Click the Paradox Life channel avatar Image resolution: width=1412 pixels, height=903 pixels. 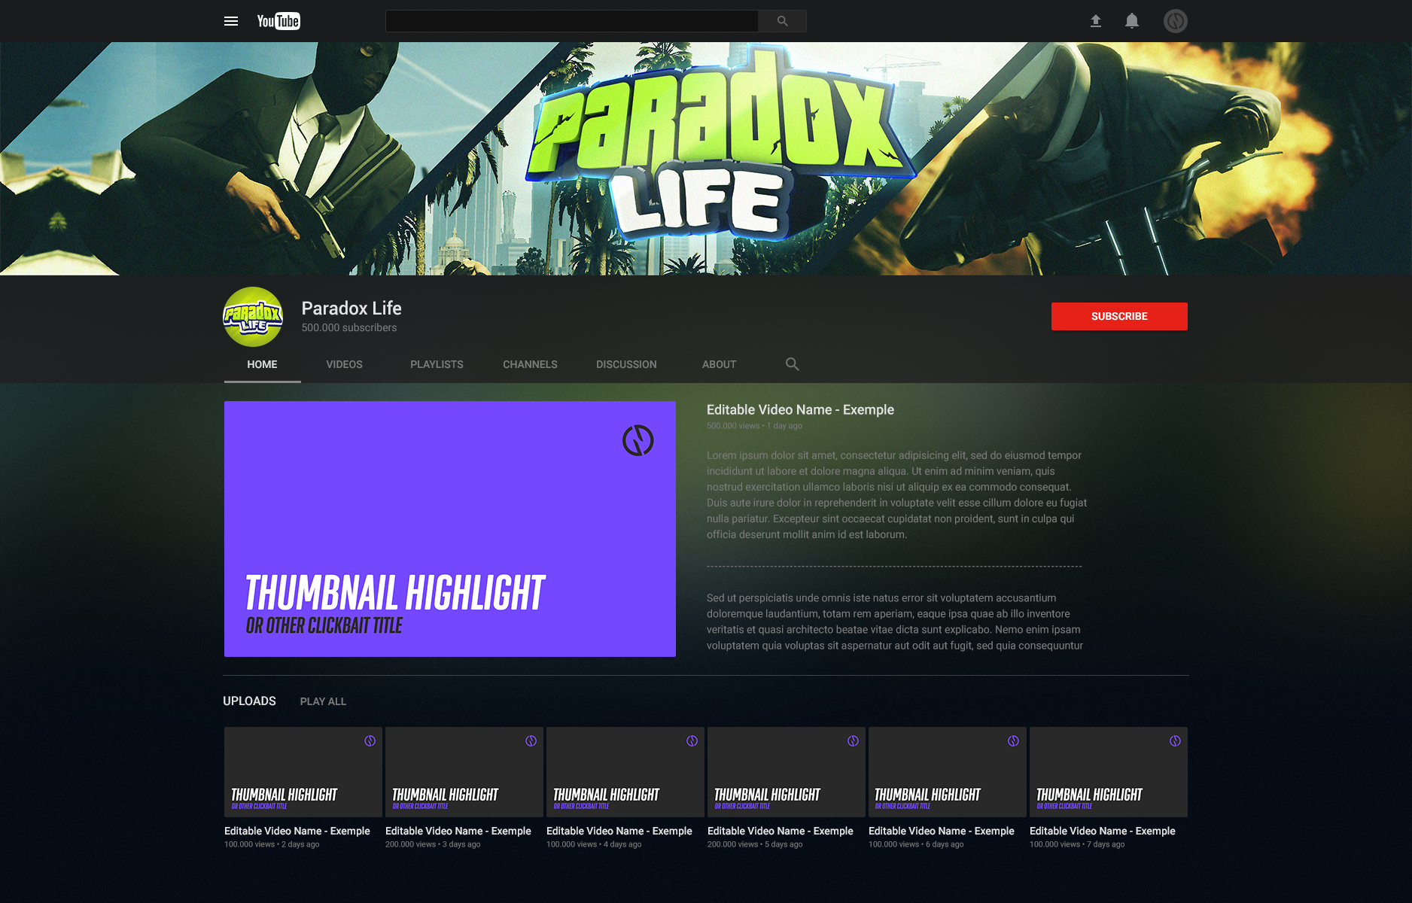pyautogui.click(x=253, y=317)
